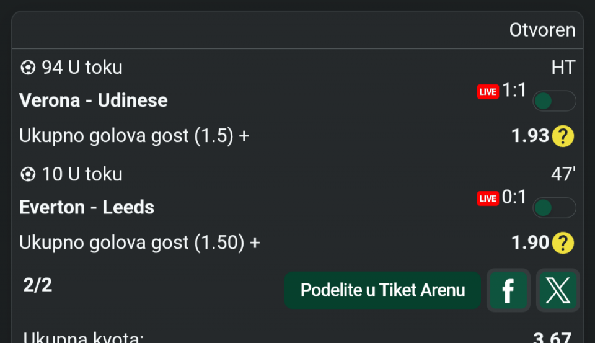Screen dimensions: 595x343
Task: Click the Otvoren ticket status label
Action: click(x=542, y=30)
